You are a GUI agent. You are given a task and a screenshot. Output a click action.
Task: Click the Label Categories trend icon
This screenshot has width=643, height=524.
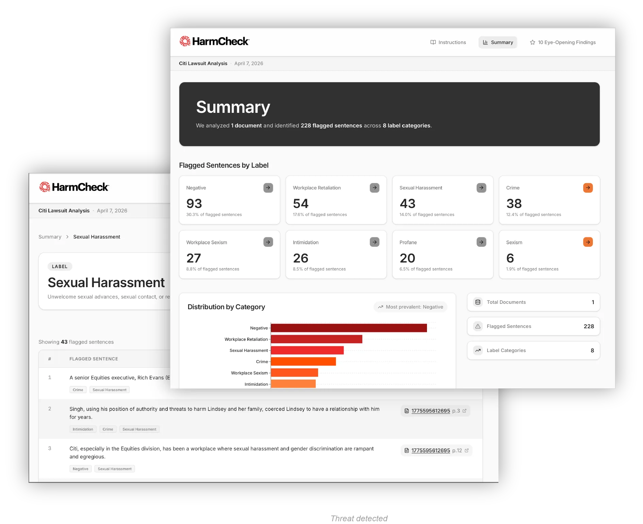[x=478, y=350]
